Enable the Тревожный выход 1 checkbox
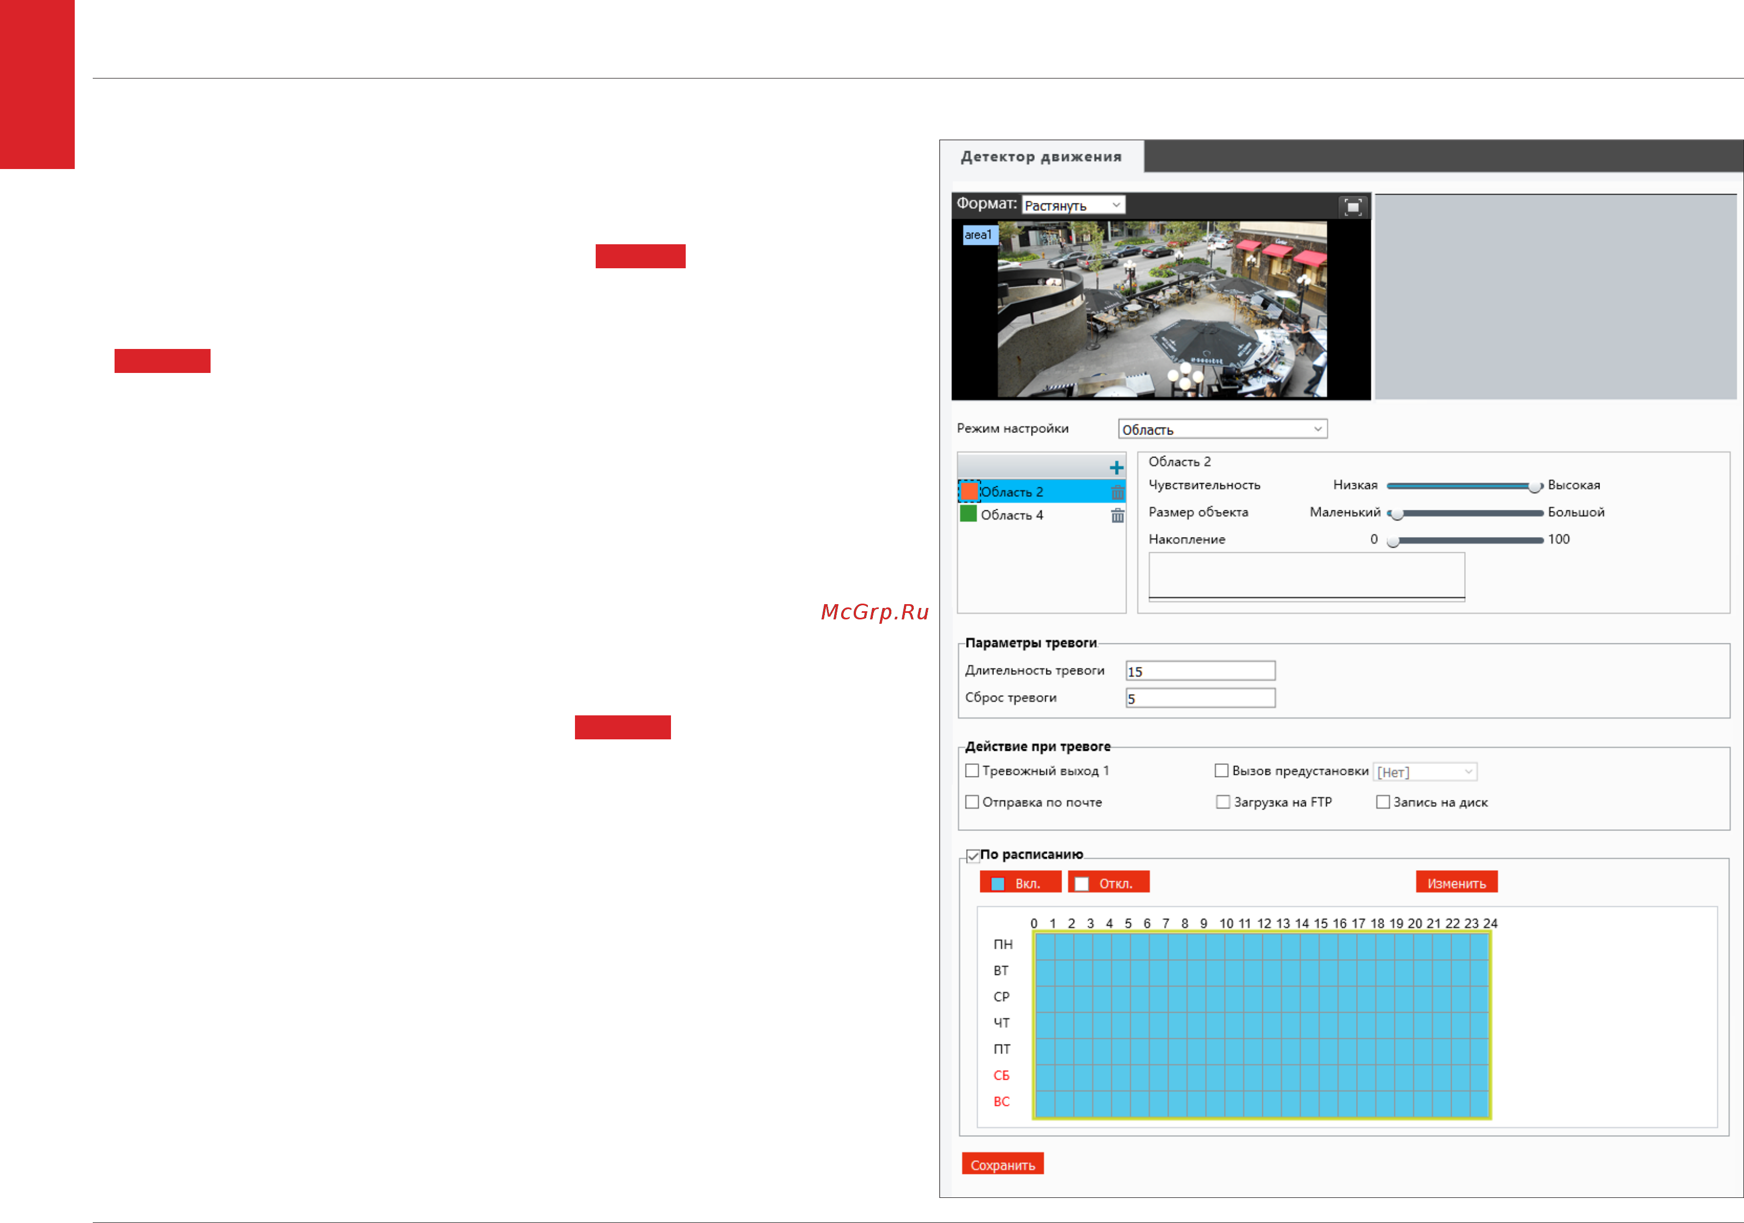Image resolution: width=1744 pixels, height=1223 pixels. pyautogui.click(x=972, y=770)
